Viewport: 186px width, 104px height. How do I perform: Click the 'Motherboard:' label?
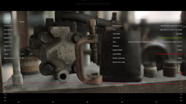117,26
